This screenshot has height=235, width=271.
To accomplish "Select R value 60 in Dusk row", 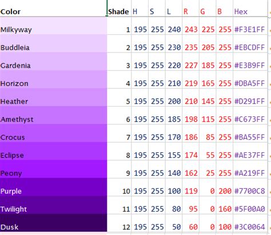I will coord(190,222).
